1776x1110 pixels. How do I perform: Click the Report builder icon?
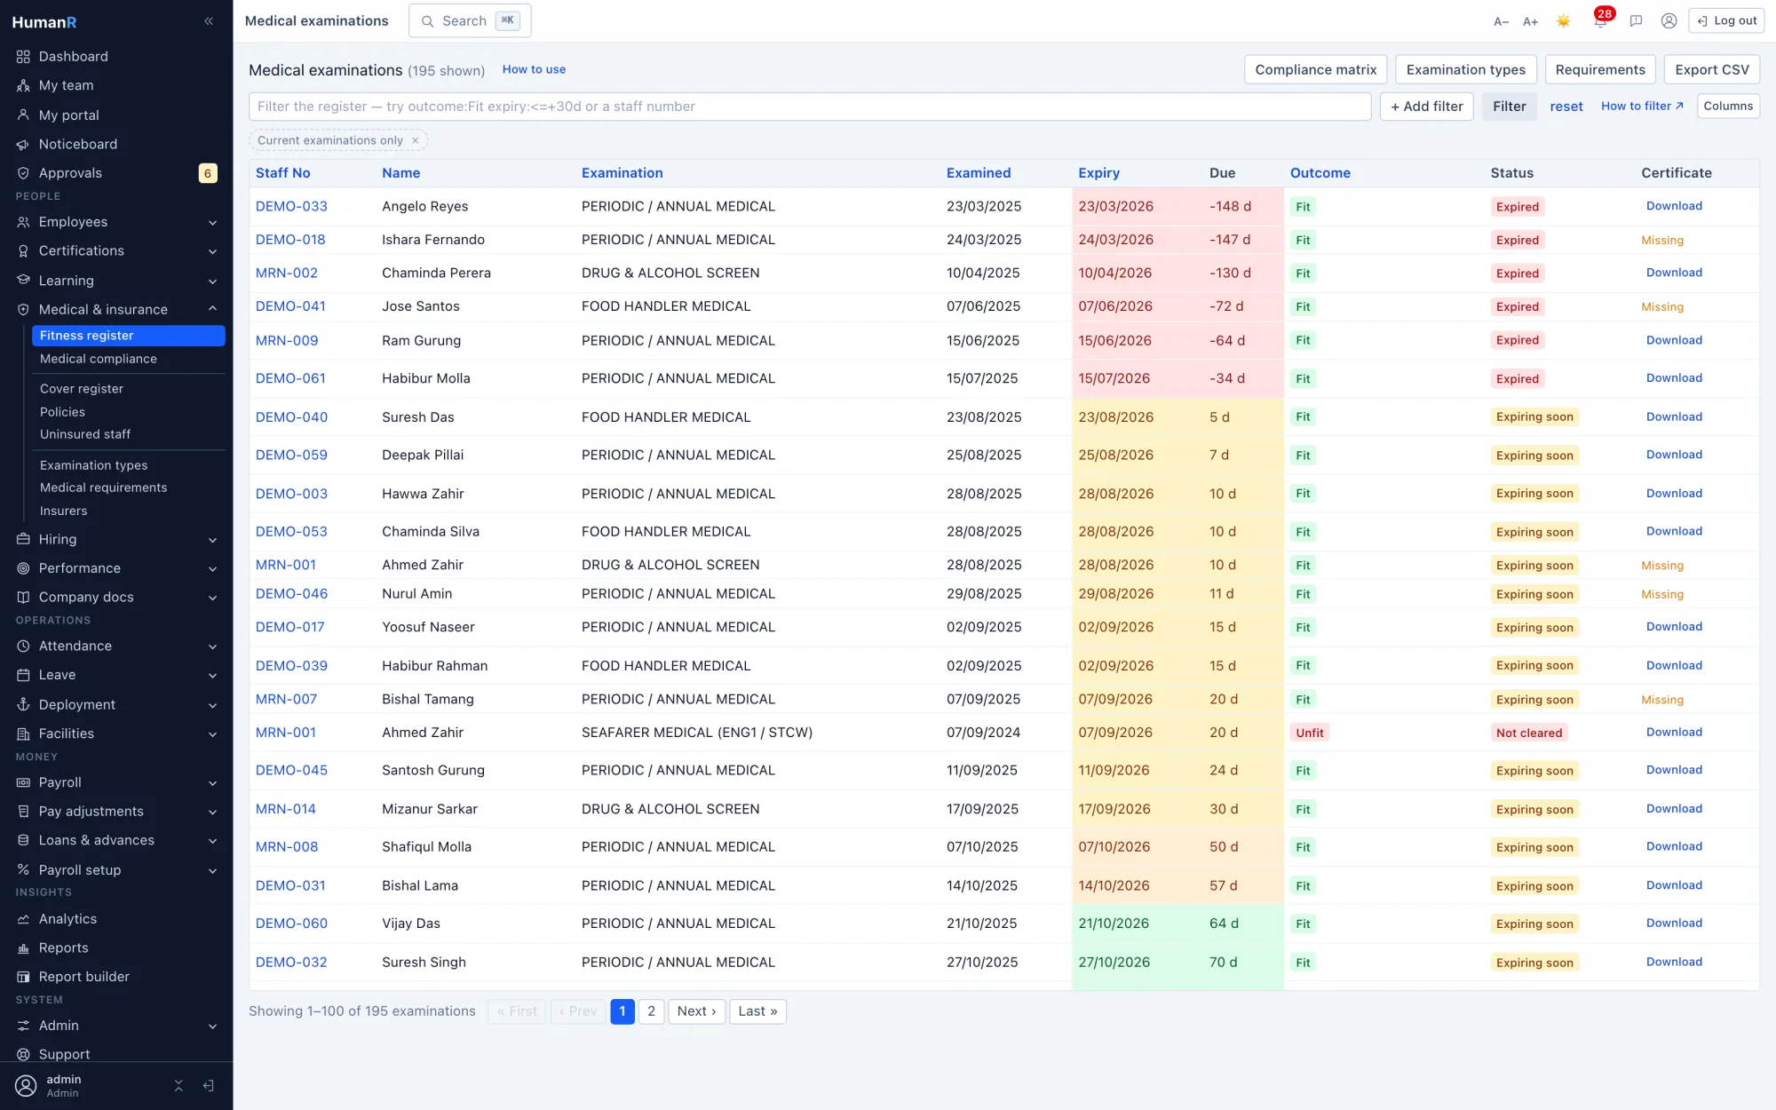pyautogui.click(x=23, y=977)
